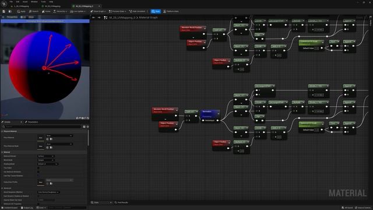373x210 pixels.
Task: Open the Window menu
Action: click(34, 2)
